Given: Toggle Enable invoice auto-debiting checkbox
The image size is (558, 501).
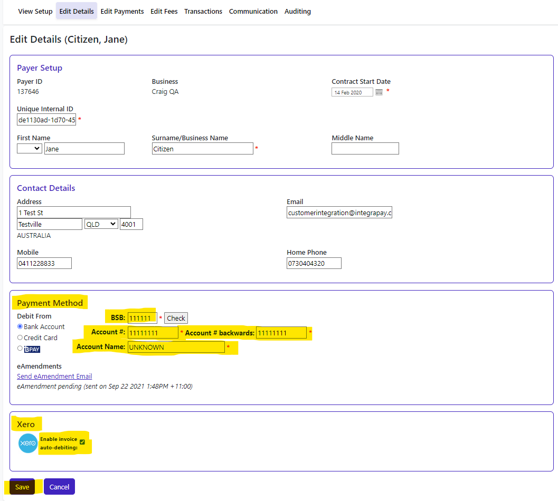Looking at the screenshot, I should point(82,442).
